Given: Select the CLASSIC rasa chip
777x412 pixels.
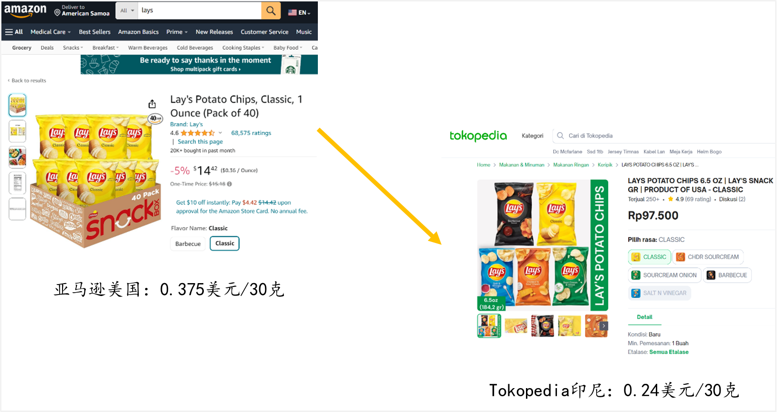Looking at the screenshot, I should [x=649, y=257].
